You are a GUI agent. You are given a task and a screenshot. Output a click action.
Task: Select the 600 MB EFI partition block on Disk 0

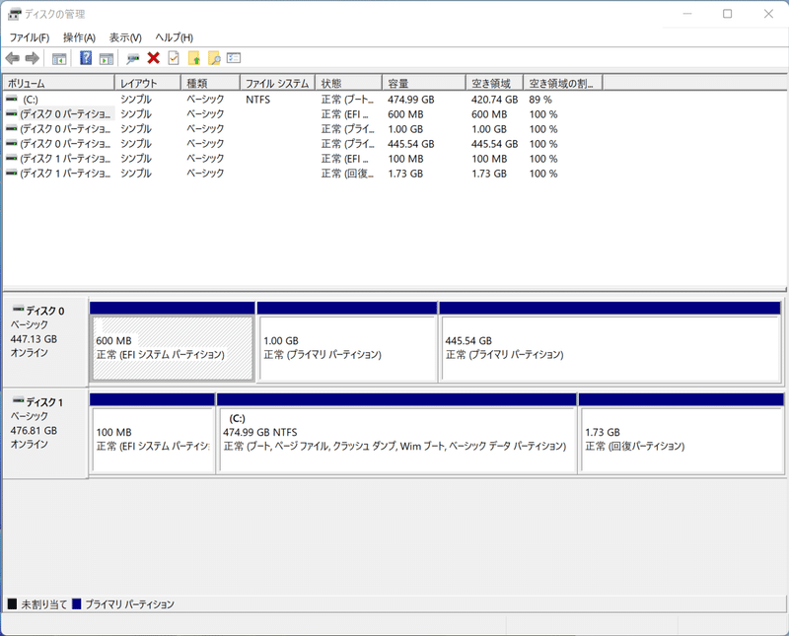(x=172, y=342)
